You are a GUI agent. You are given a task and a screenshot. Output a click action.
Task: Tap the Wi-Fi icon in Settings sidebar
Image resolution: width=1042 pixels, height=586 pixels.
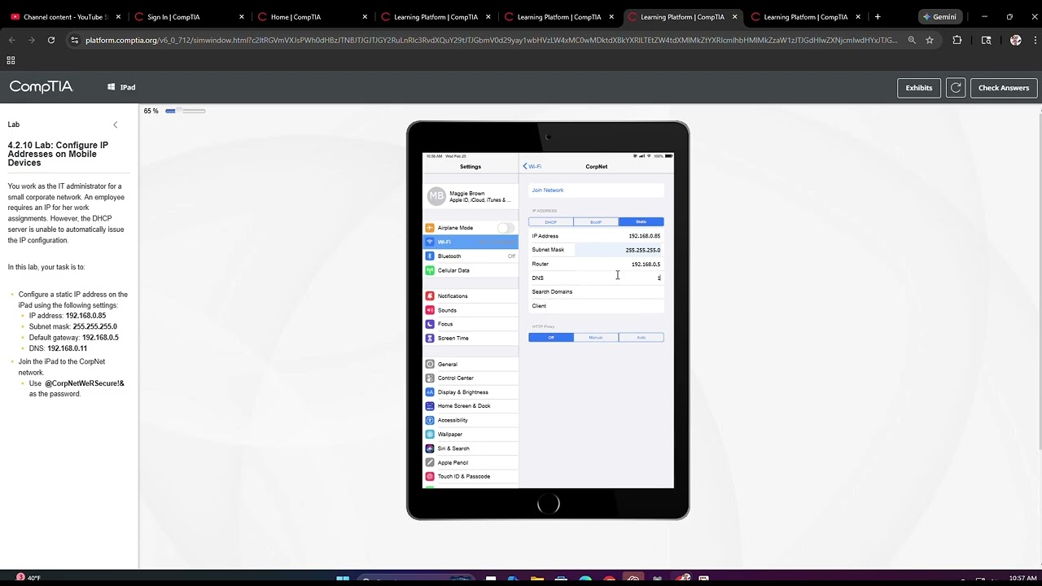tap(430, 242)
